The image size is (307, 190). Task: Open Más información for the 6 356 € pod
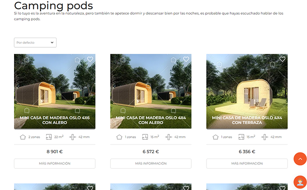247,163
